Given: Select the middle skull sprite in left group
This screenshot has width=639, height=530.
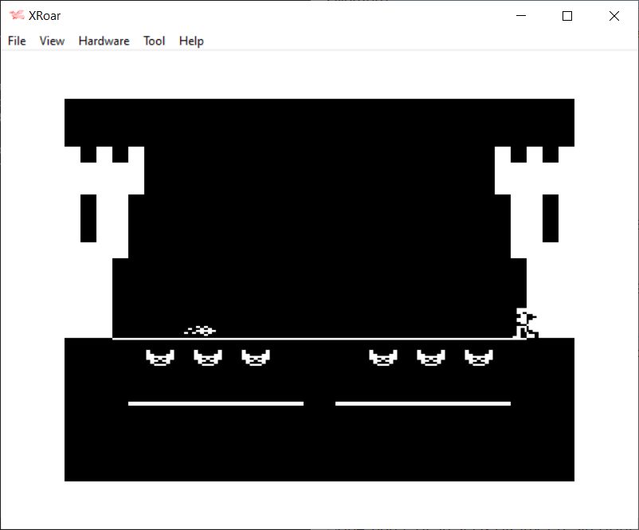Looking at the screenshot, I should pyautogui.click(x=207, y=358).
